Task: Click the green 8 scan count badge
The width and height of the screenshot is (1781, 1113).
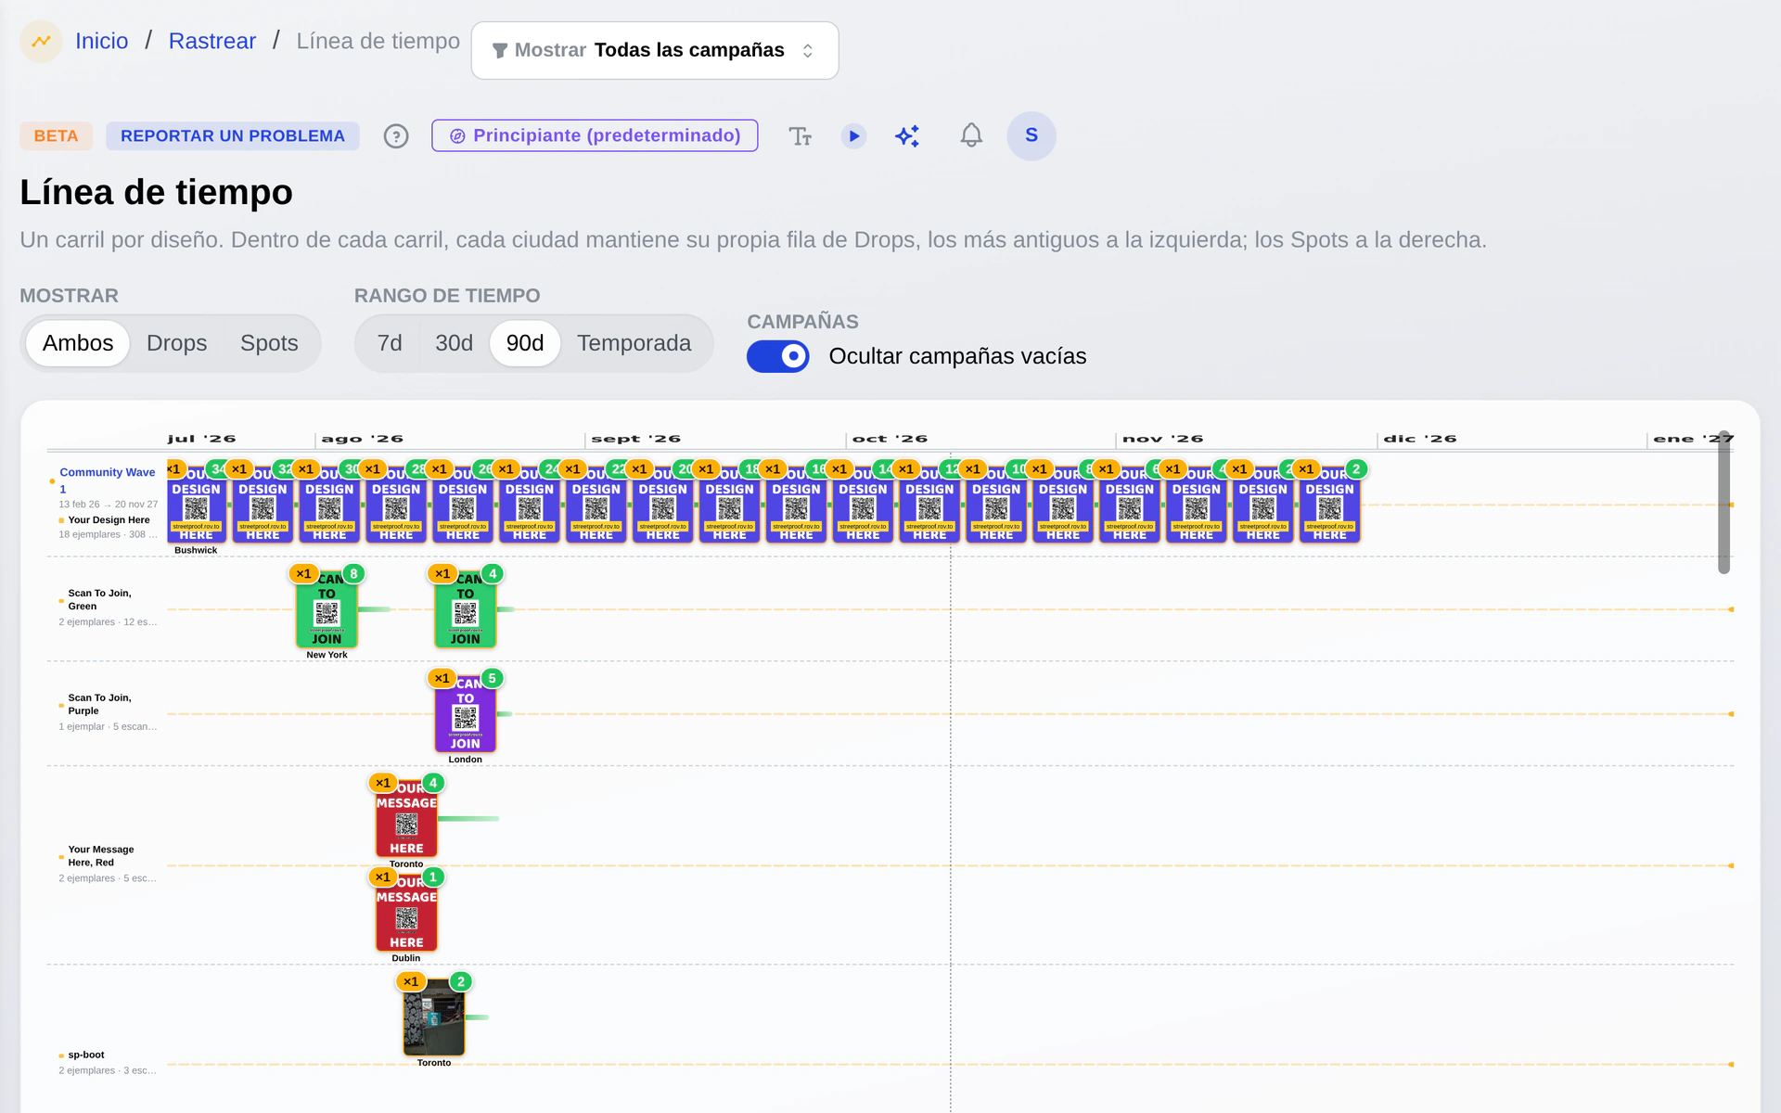Action: (x=353, y=573)
